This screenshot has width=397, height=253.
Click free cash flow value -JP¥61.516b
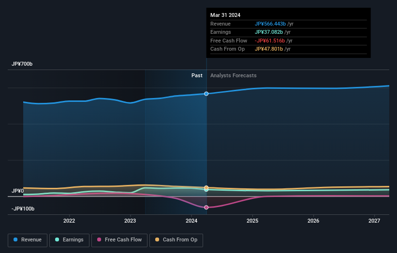(270, 41)
